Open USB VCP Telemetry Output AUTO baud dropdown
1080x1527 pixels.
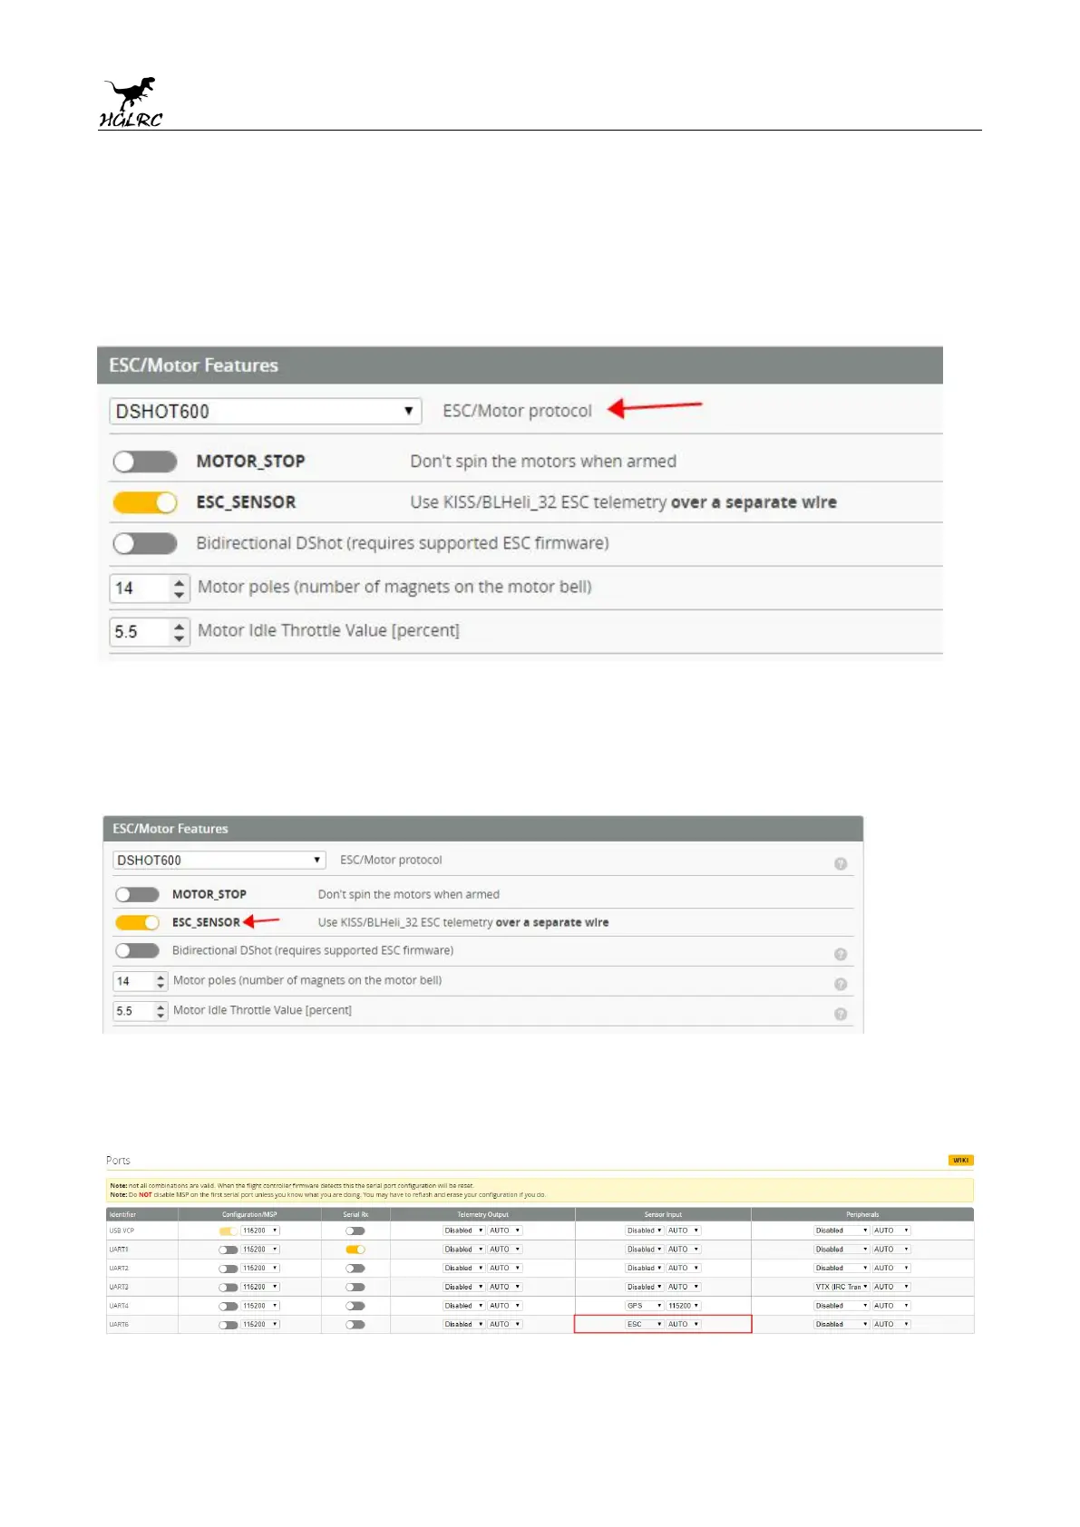[x=505, y=1230]
